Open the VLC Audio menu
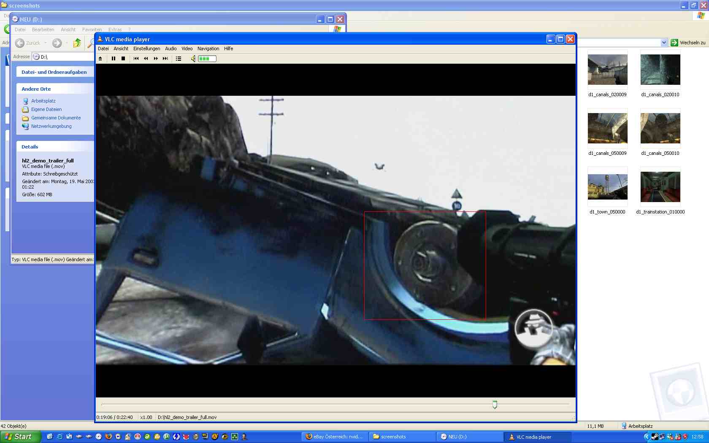Viewport: 709px width, 443px height. coord(171,49)
